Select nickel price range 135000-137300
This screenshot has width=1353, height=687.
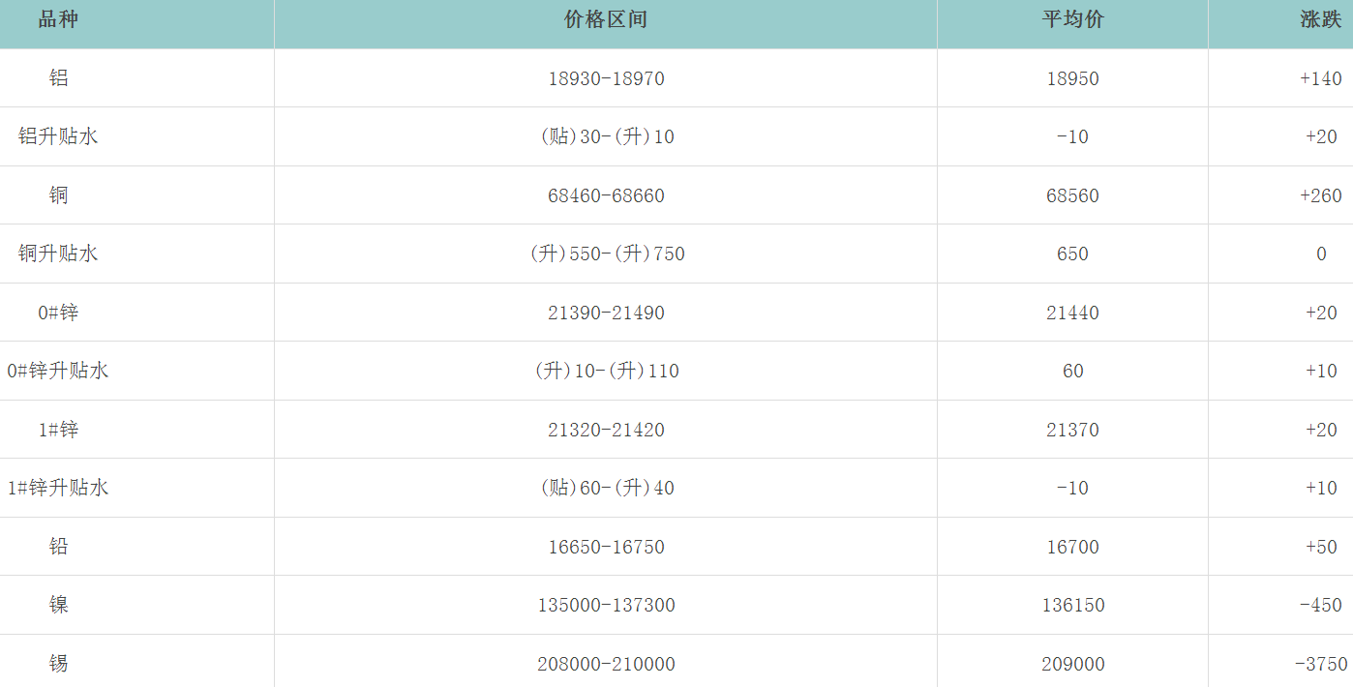606,605
